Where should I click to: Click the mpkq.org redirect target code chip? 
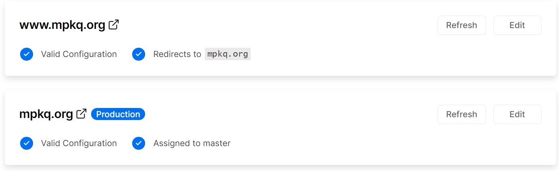click(228, 54)
